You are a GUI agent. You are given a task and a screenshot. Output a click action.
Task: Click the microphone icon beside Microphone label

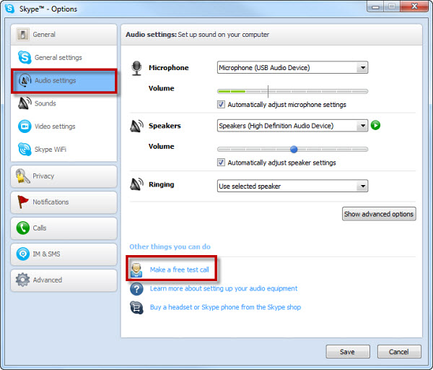137,68
